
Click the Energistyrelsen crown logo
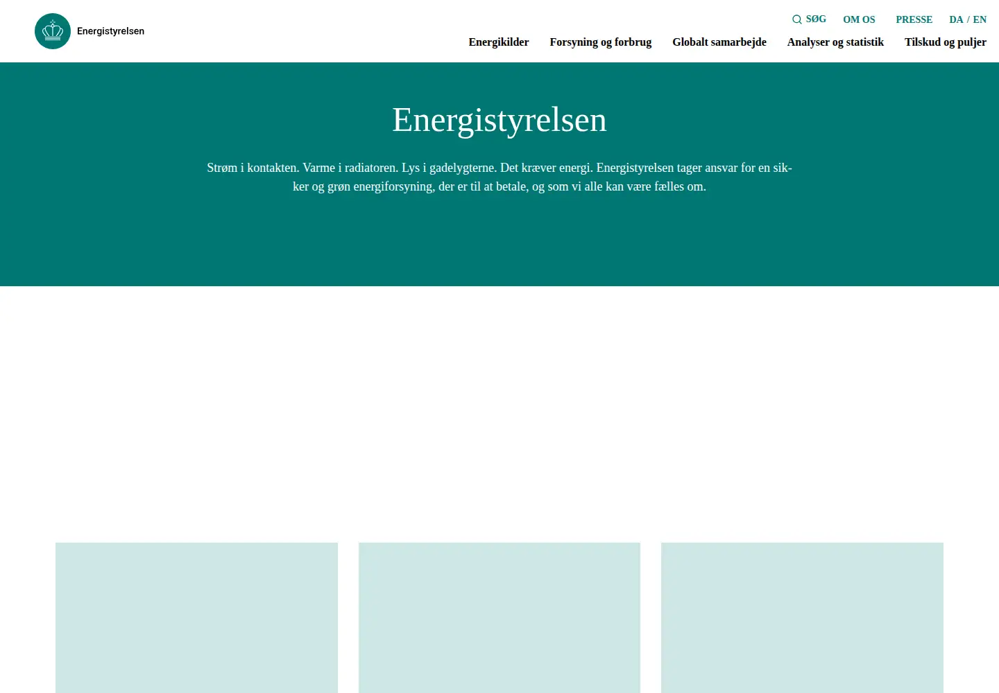point(53,31)
